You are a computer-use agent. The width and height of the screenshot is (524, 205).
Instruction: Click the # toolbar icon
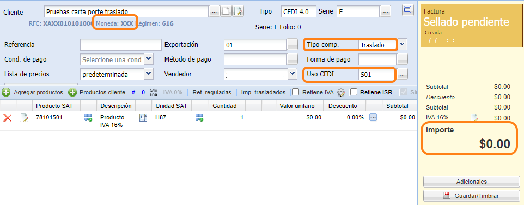[x=133, y=92]
